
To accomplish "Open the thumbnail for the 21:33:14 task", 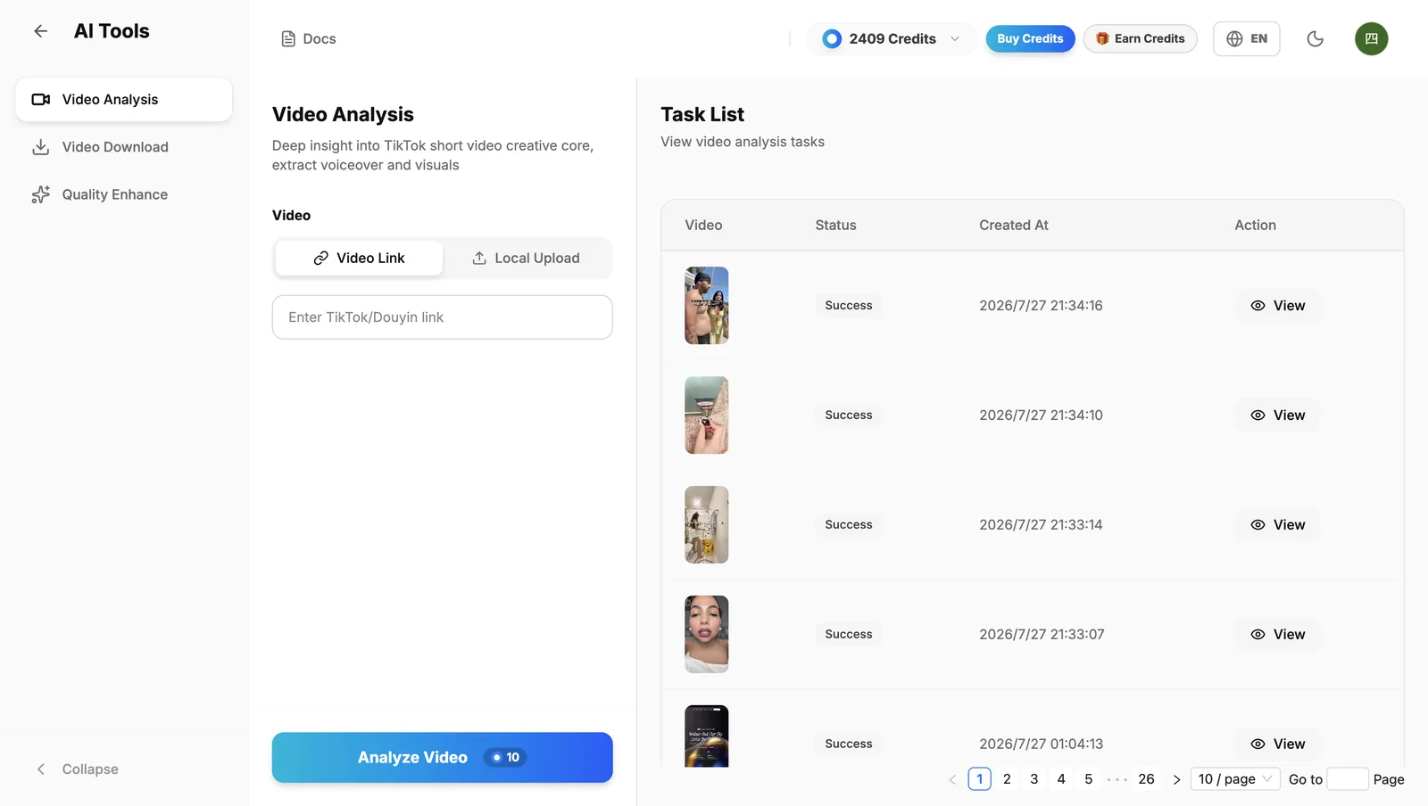I will pyautogui.click(x=706, y=525).
